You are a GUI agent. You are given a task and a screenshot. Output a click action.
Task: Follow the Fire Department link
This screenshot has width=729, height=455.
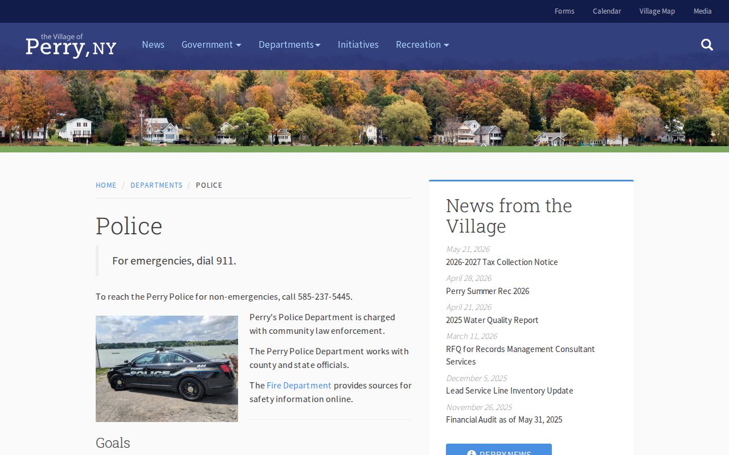299,386
